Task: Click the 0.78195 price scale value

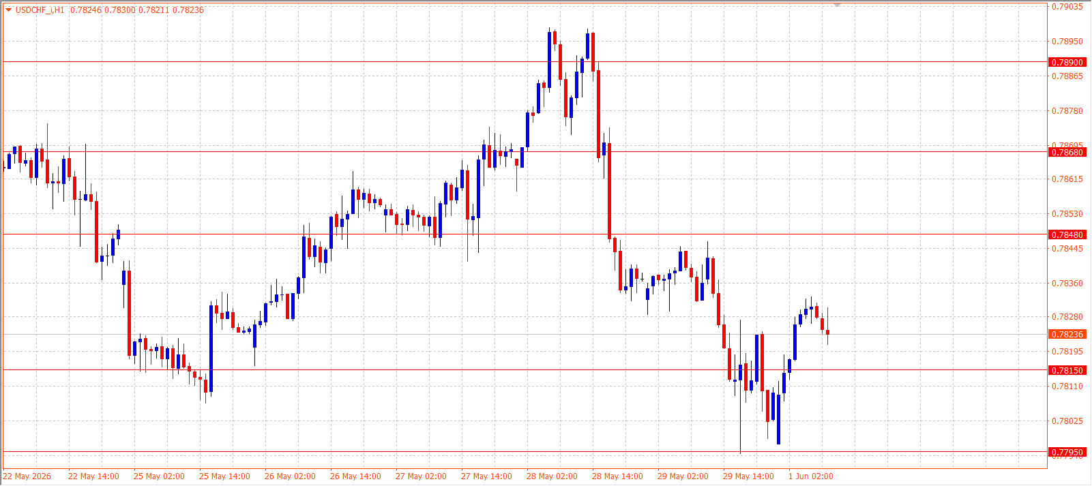Action: pyautogui.click(x=1067, y=352)
